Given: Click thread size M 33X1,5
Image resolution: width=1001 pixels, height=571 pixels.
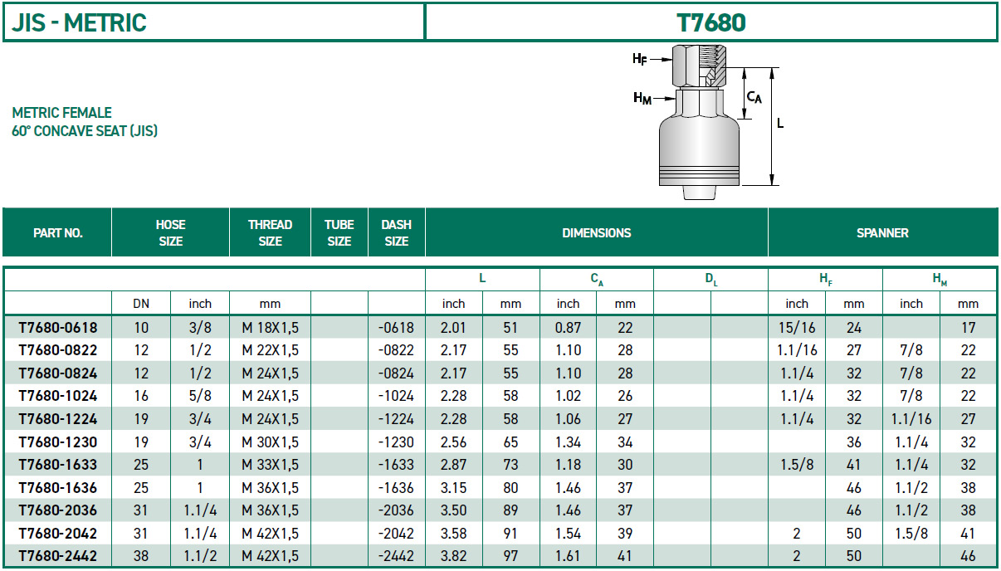Looking at the screenshot, I should [x=271, y=465].
